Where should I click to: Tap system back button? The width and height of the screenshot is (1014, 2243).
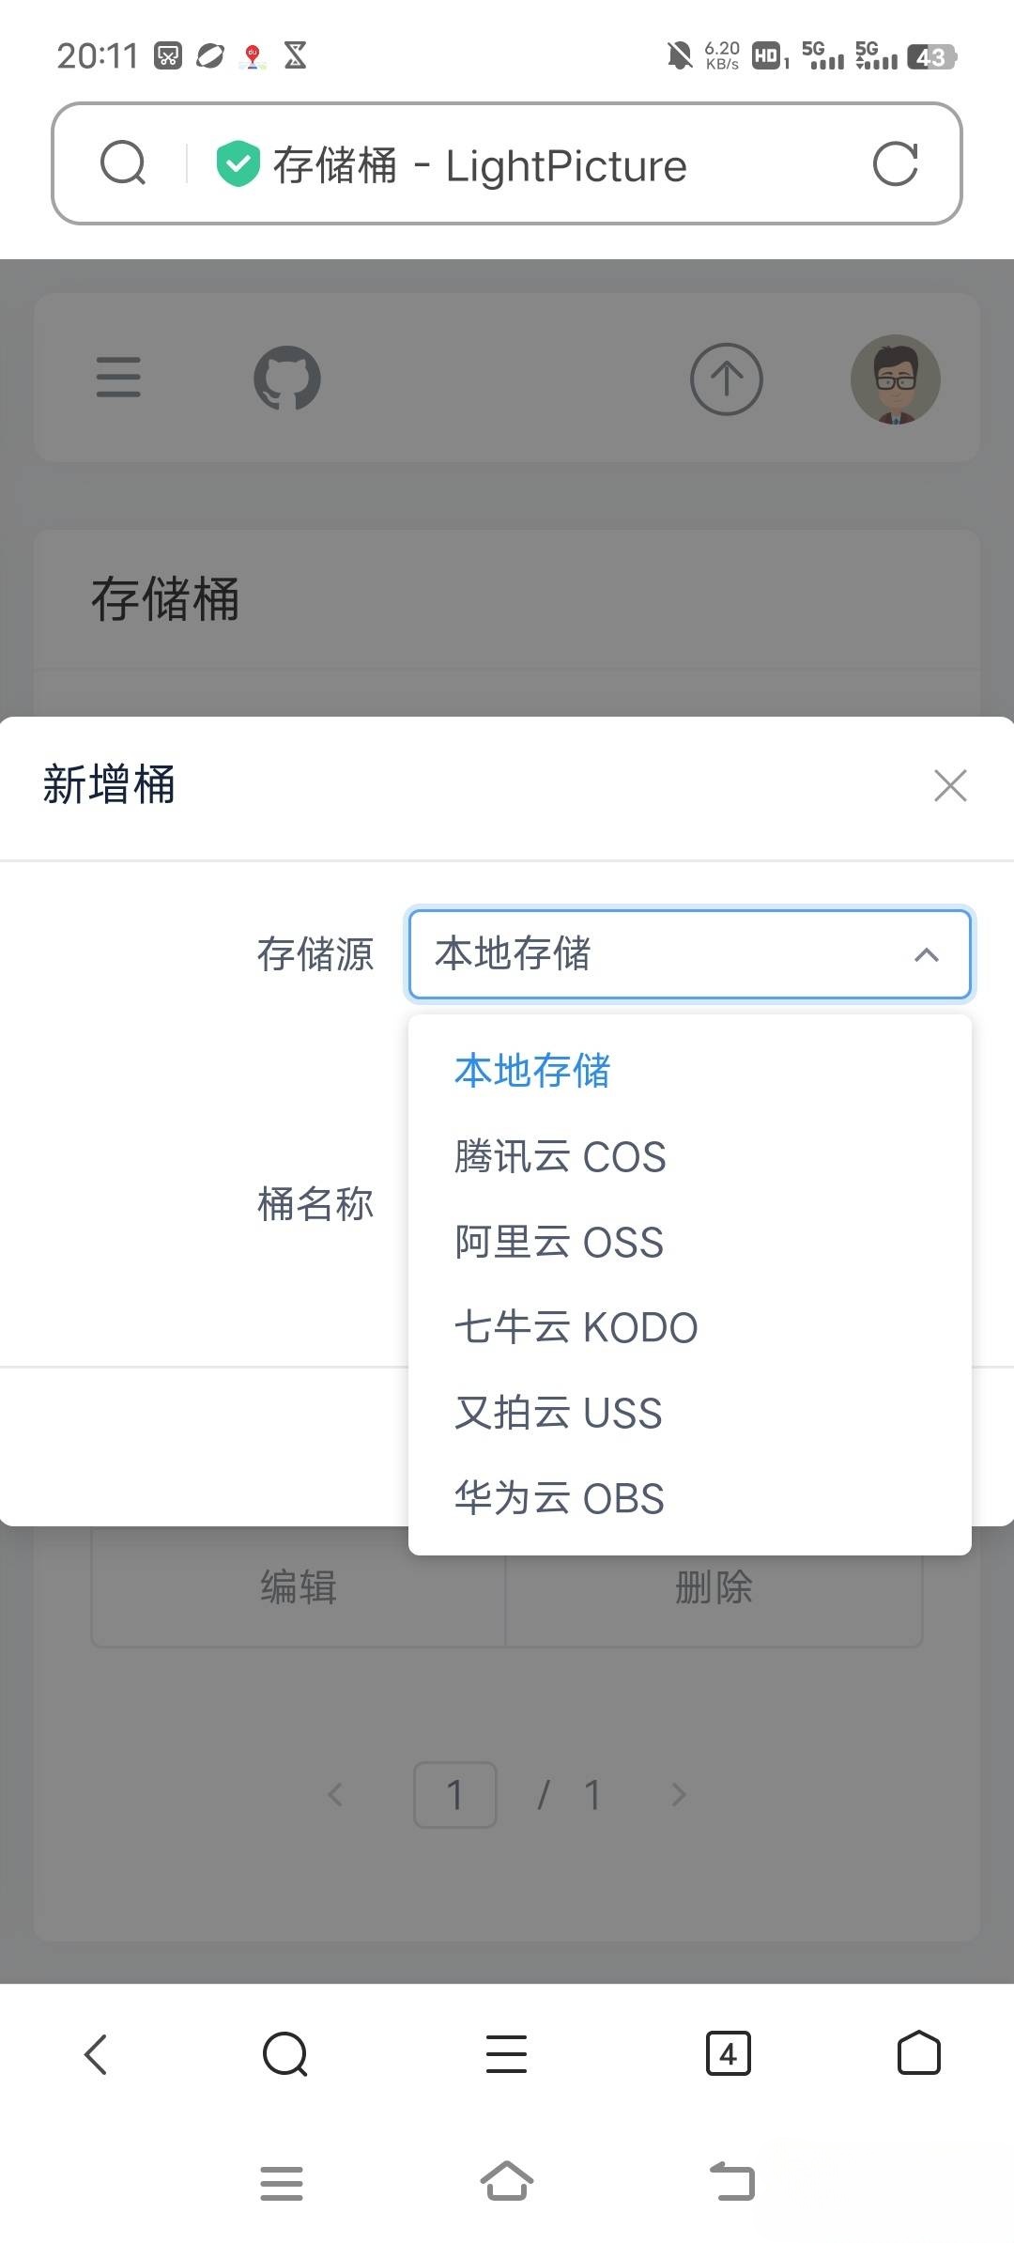(x=732, y=2181)
